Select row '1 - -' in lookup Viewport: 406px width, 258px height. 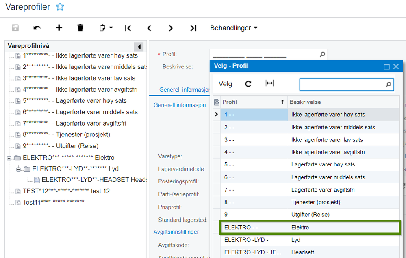tap(306, 115)
